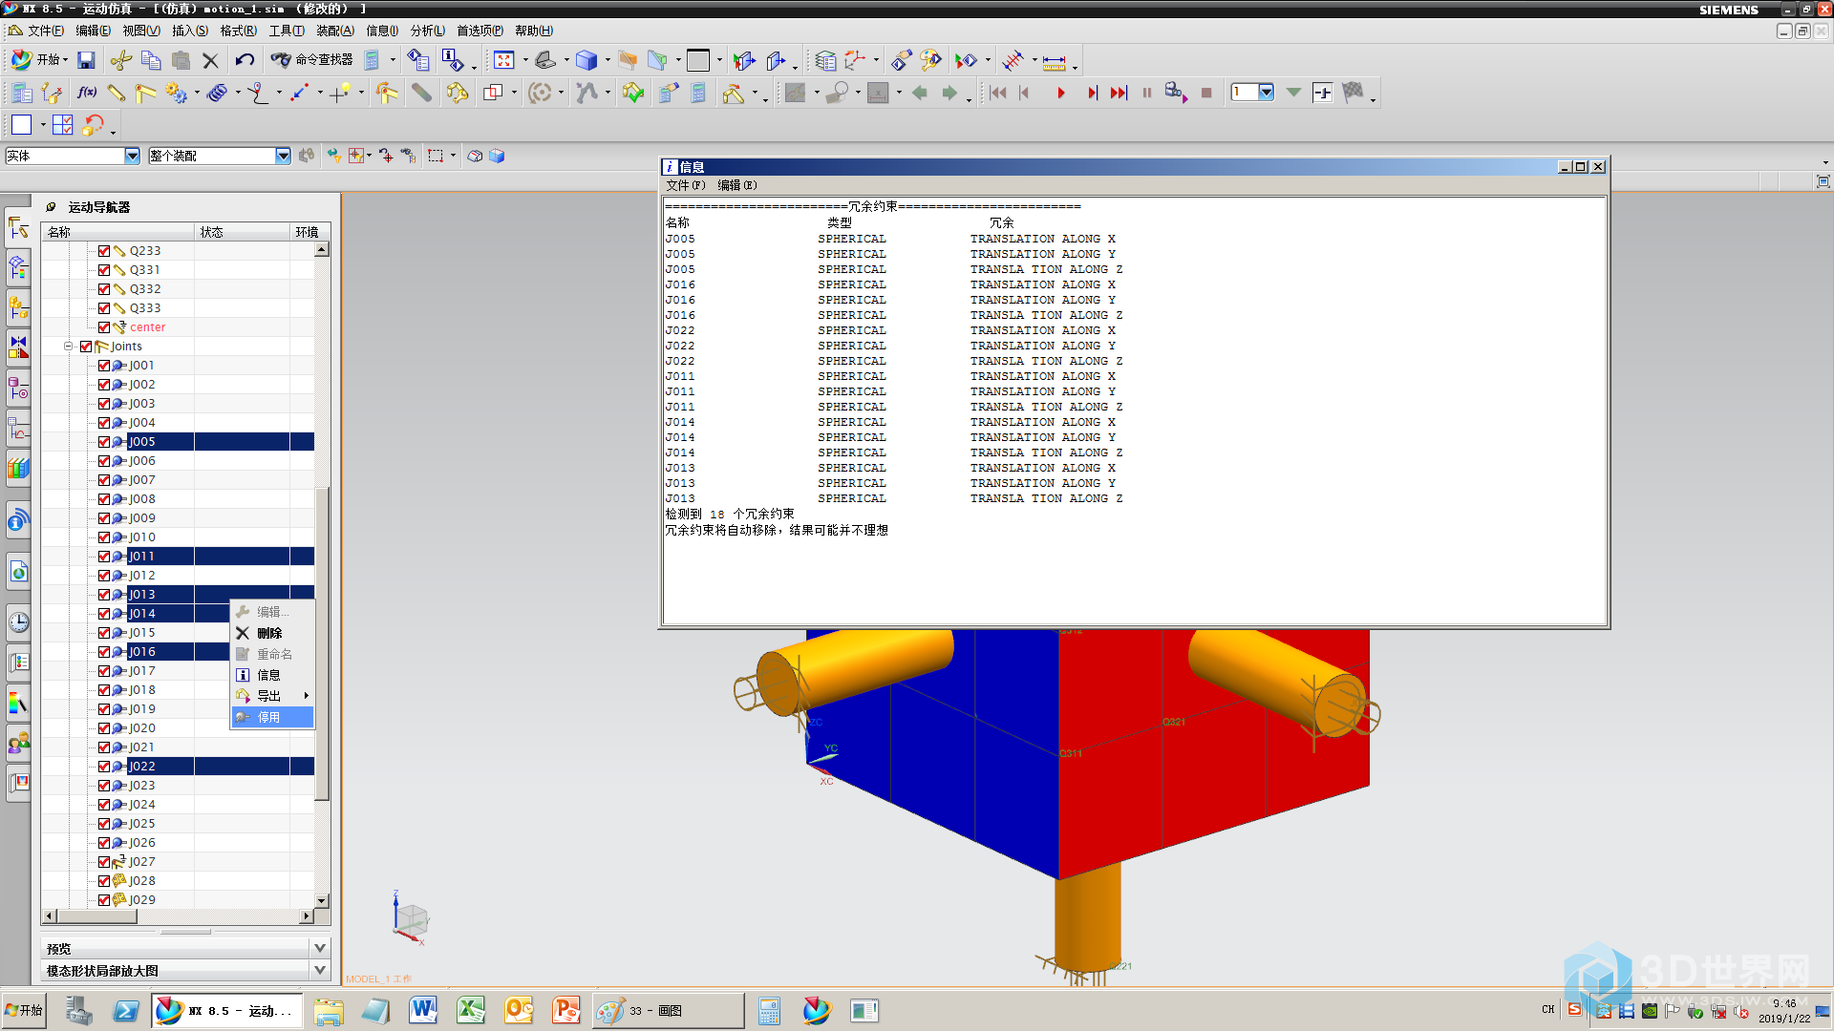The image size is (1834, 1031).
Task: Open the 整个装配 scope dropdown
Action: pos(283,156)
